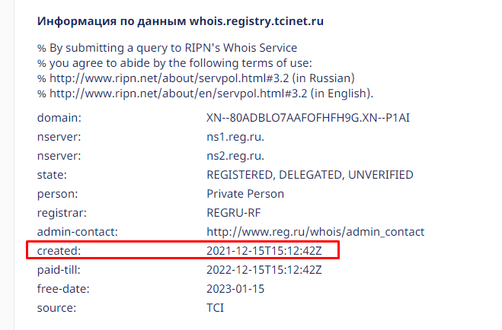Screen dimensions: 502x330
Task: Click the domain value XN--80ADBLO7AAFOFHFH9G.XN--P1AI
Action: (308, 118)
